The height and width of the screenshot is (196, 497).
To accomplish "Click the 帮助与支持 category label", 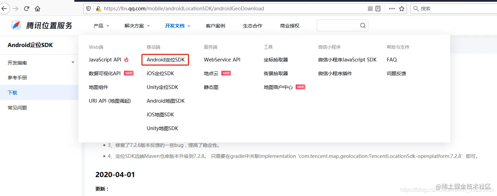I will (398, 47).
